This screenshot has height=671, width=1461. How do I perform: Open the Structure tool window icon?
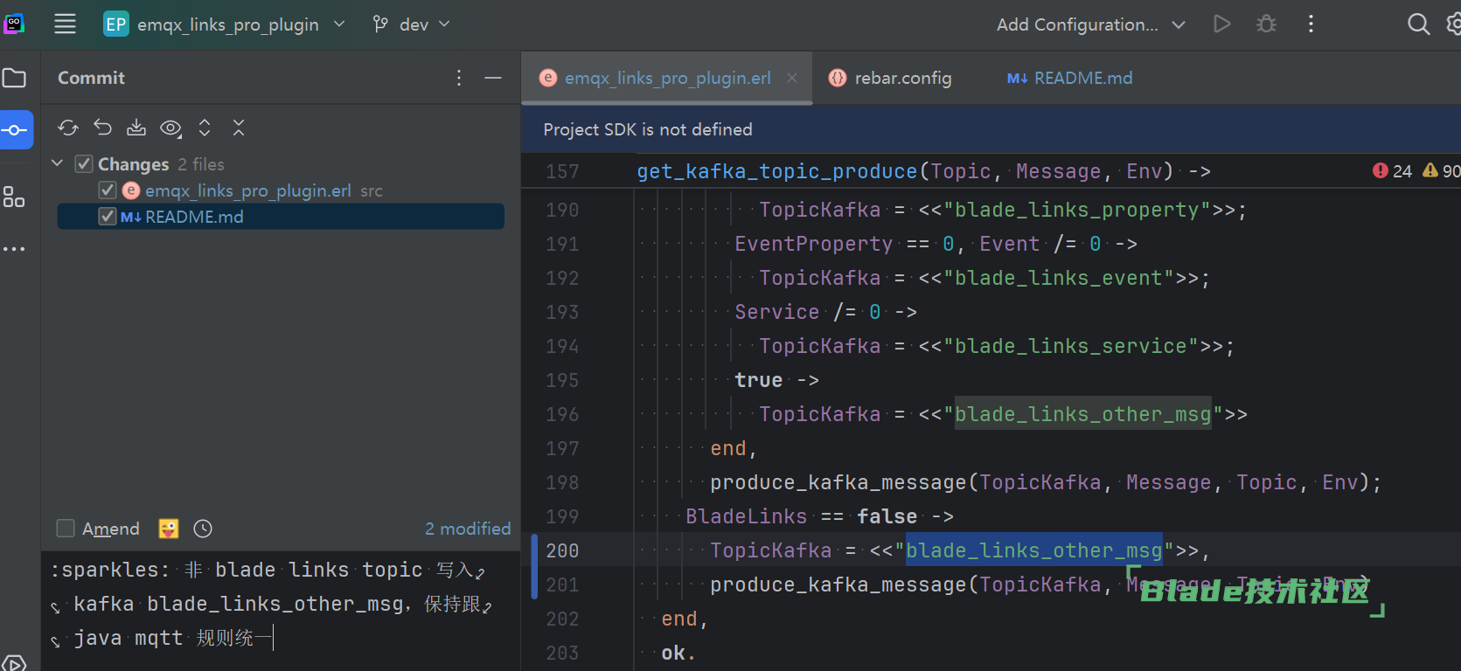tap(14, 197)
